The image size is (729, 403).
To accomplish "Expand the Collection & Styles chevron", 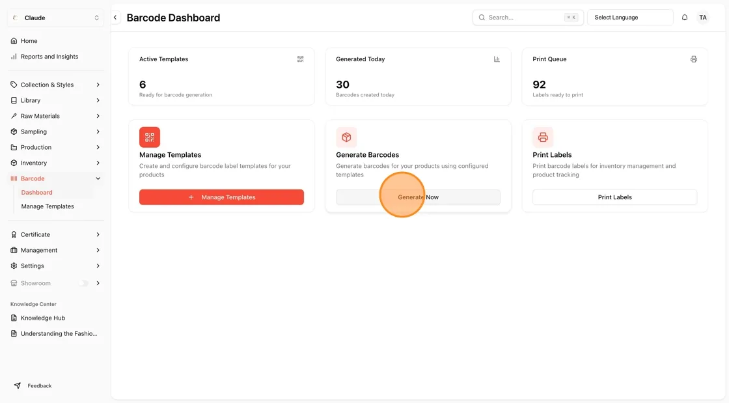I will point(98,85).
